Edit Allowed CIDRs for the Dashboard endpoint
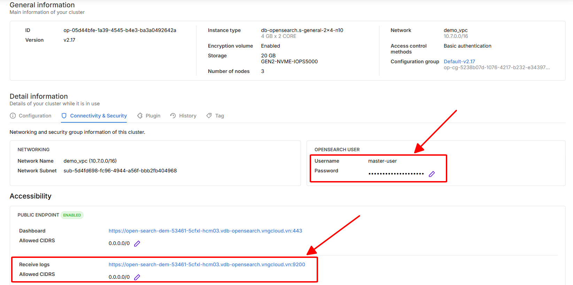This screenshot has width=573, height=285. 137,244
